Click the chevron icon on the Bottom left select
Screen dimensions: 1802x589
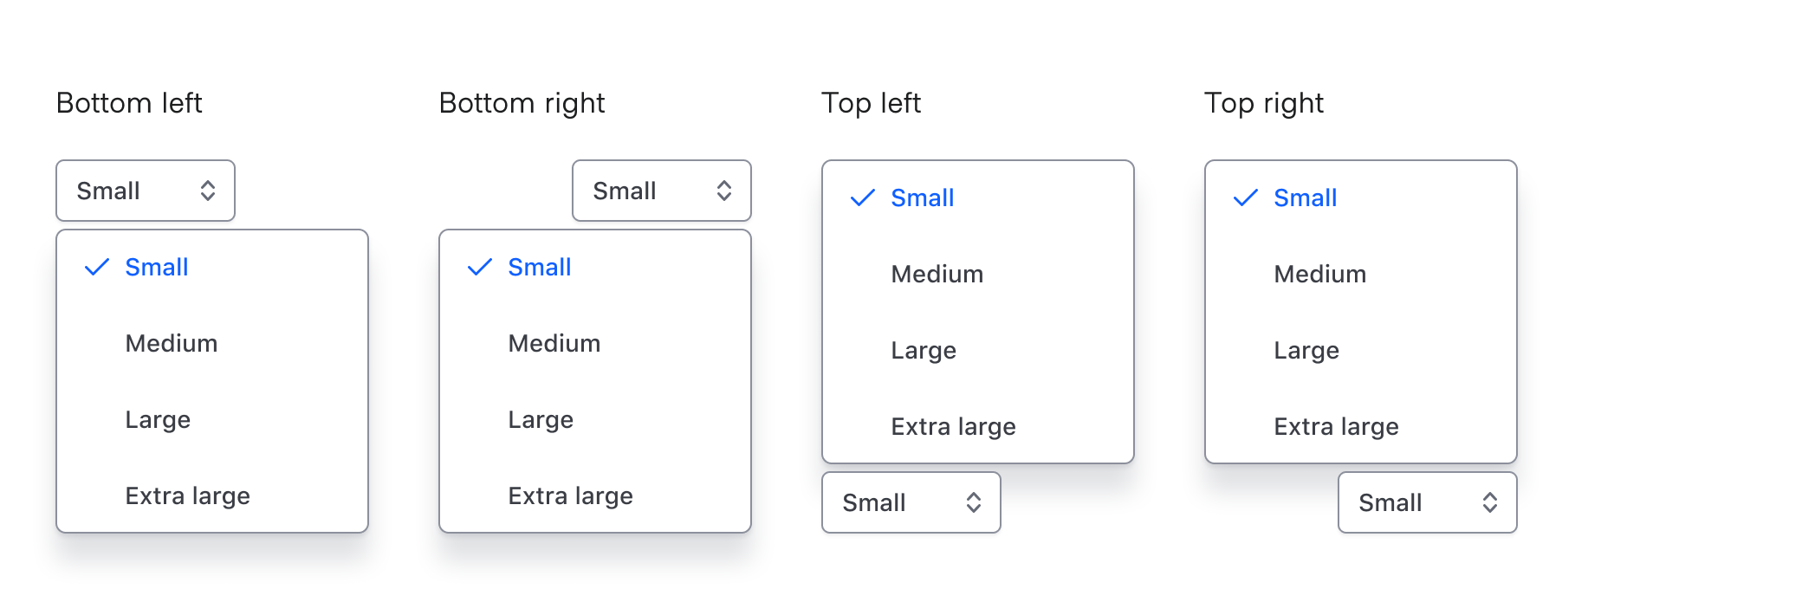coord(209,191)
